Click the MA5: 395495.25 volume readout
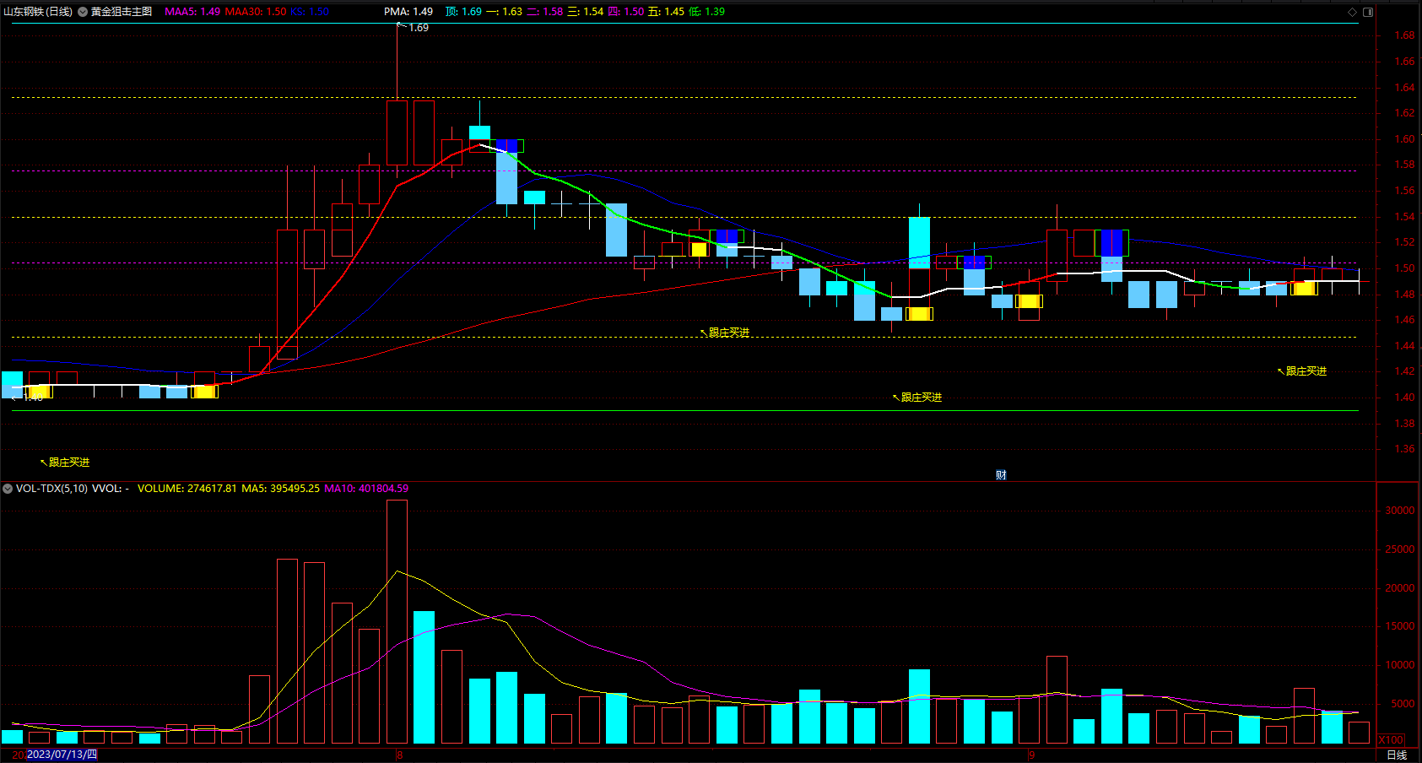Image resolution: width=1422 pixels, height=763 pixels. (280, 489)
